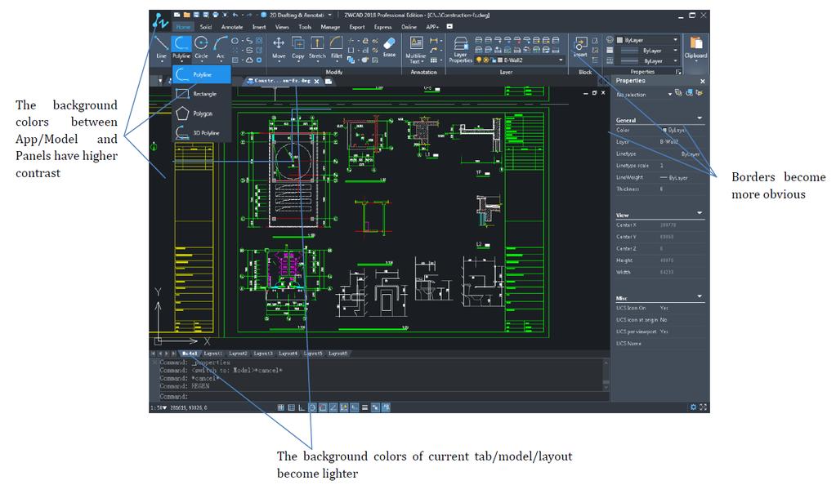Choose Polygon from the Polyline flyout
This screenshot has height=485, width=836.
coord(202,113)
